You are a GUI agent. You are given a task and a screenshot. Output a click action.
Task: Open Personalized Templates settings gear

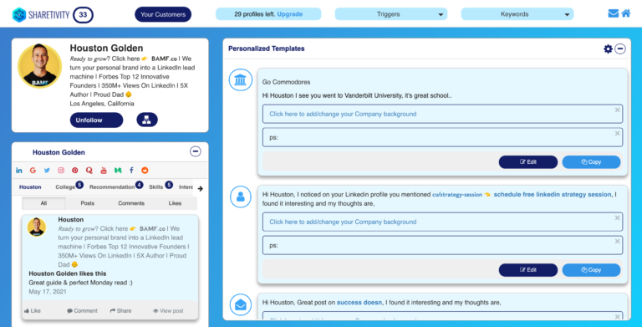pyautogui.click(x=608, y=49)
